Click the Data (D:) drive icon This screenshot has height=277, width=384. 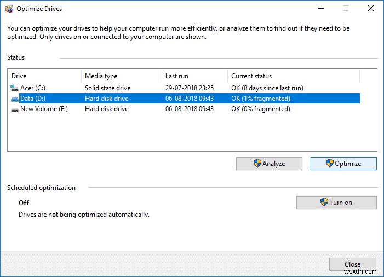tap(15, 99)
